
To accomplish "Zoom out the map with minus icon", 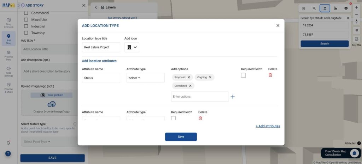I will coord(357,14).
